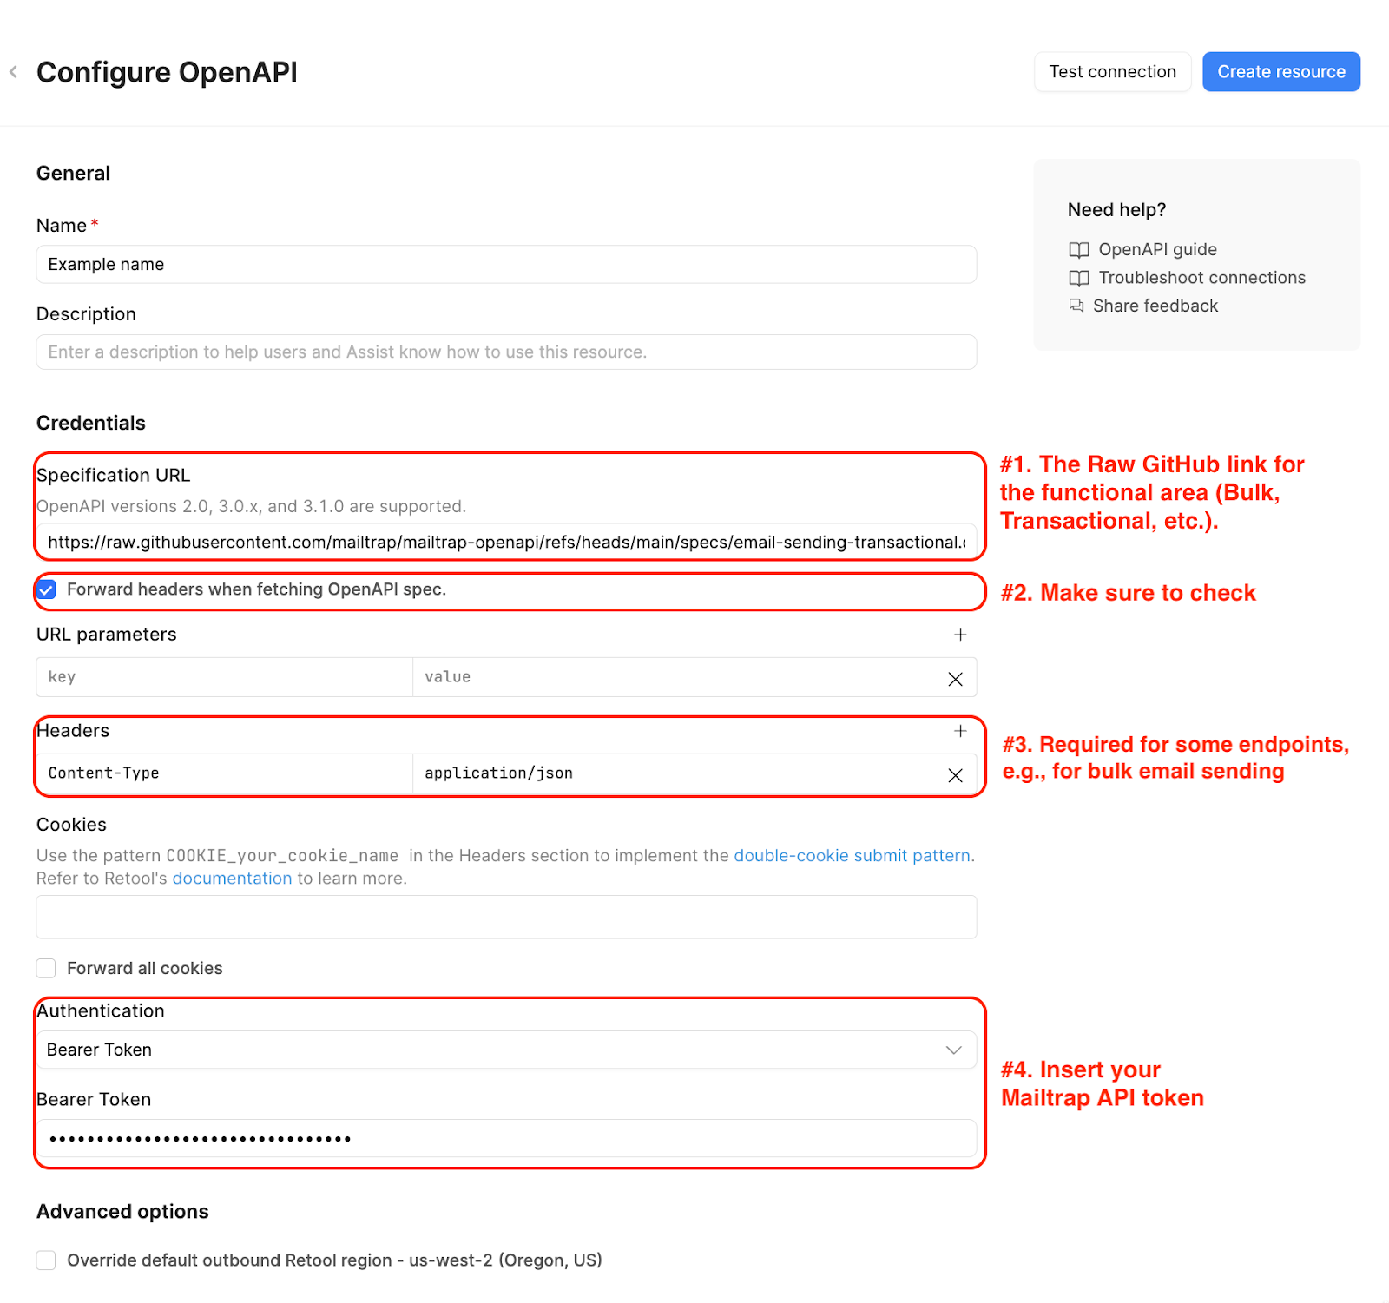Click the Bearer Token password field

tap(506, 1138)
